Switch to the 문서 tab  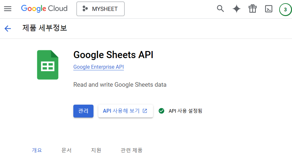(67, 150)
